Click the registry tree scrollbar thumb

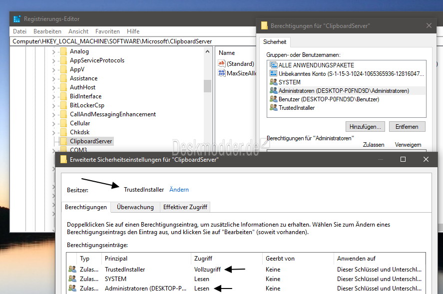(x=207, y=86)
